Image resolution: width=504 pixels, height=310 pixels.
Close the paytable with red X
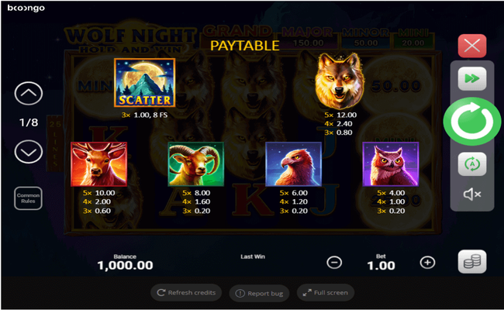point(472,46)
